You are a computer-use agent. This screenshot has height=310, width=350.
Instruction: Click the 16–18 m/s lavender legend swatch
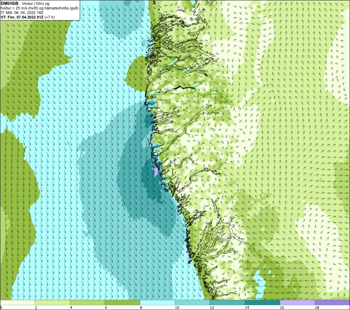[297, 303]
